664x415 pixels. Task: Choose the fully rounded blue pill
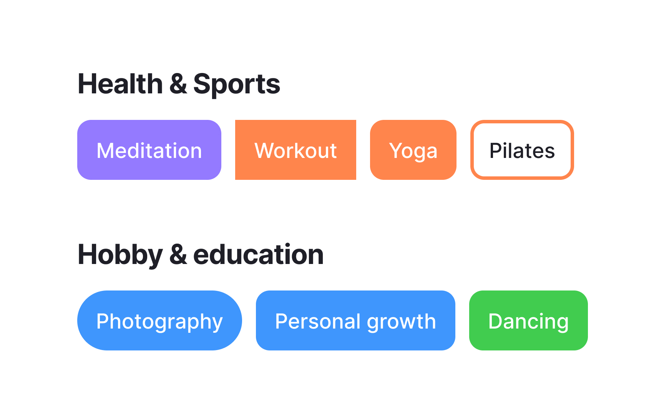click(x=159, y=320)
